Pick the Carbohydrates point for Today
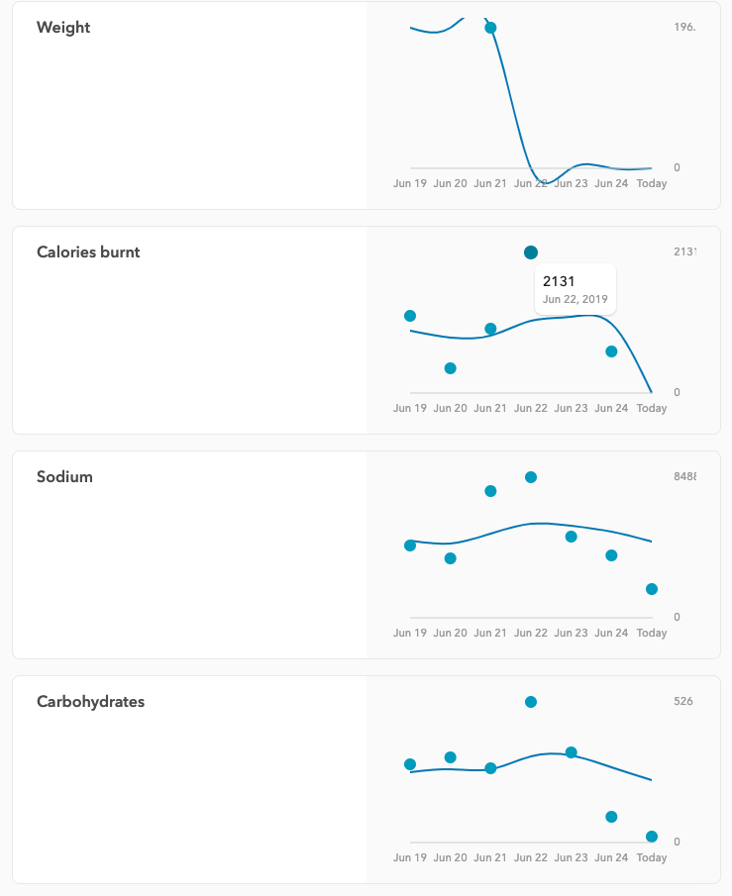The height and width of the screenshot is (896, 732). pyautogui.click(x=652, y=837)
